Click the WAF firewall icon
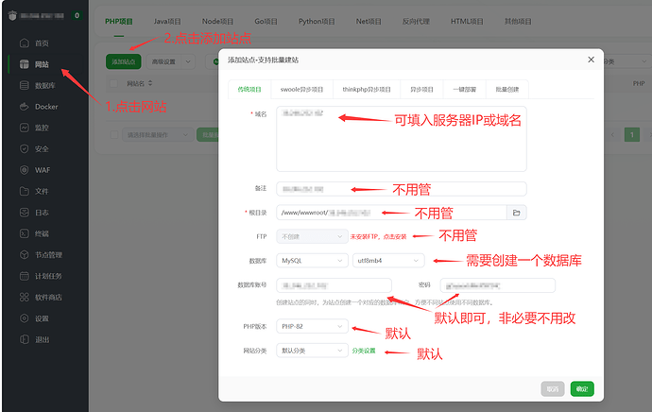This screenshot has height=412, width=652. coord(23,170)
